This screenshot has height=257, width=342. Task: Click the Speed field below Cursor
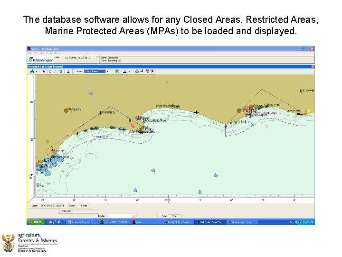tap(85, 211)
